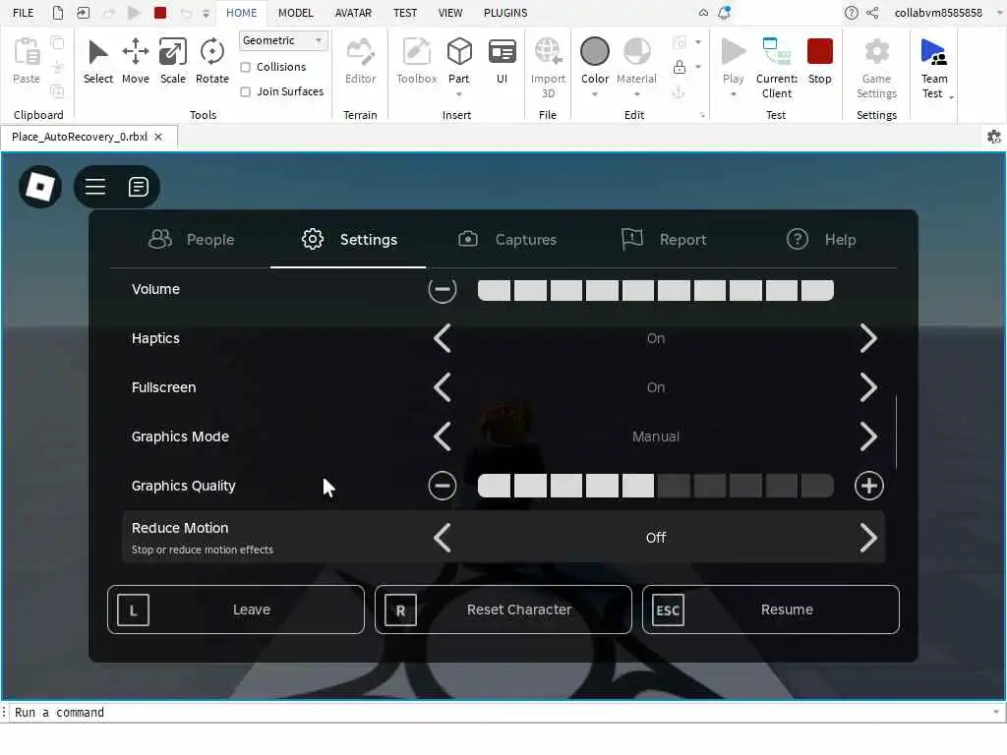Select the Select tool arrow
Screen dimensions: 1007x755
(x=97, y=61)
